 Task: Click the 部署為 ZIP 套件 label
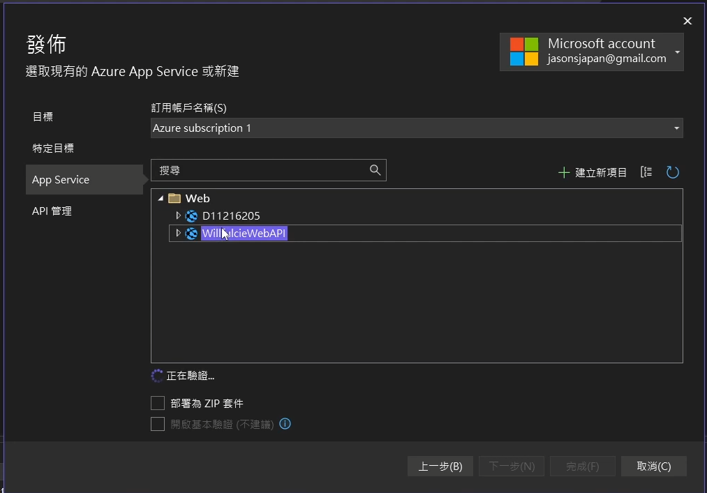207,403
